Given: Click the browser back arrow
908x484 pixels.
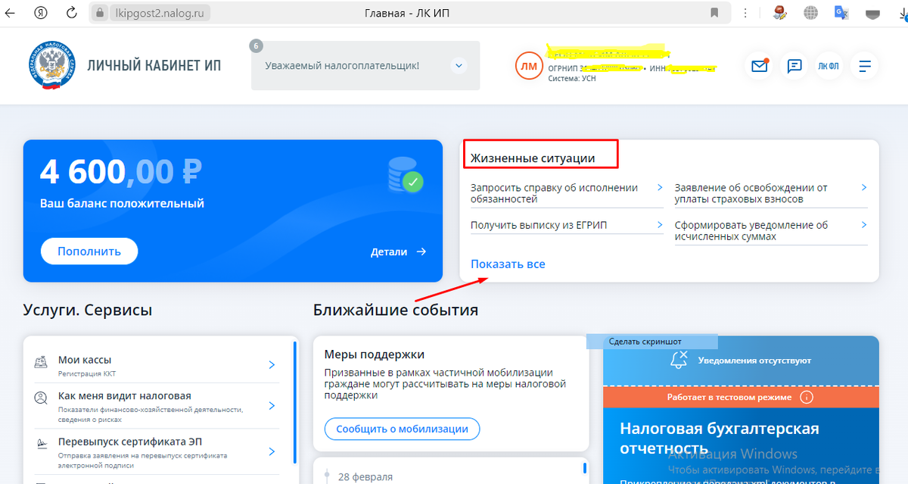Looking at the screenshot, I should coord(11,13).
